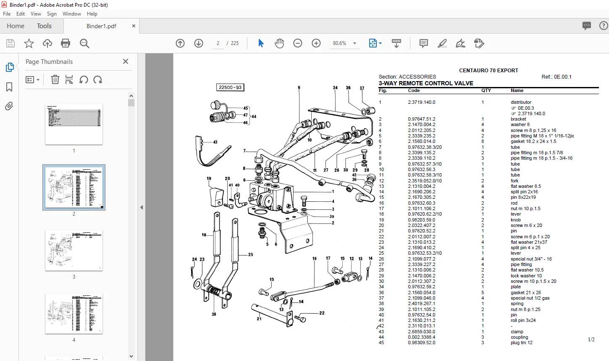The width and height of the screenshot is (609, 361).
Task: Print the document
Action: point(66,43)
